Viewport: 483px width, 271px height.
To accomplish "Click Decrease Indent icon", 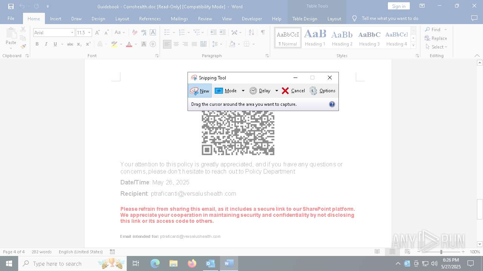I will click(x=214, y=33).
